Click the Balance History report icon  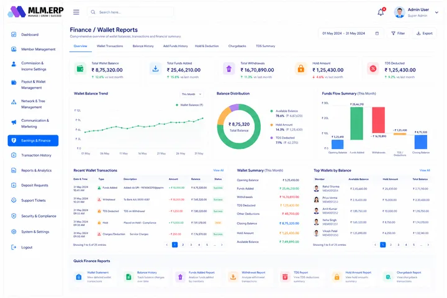tap(129, 277)
